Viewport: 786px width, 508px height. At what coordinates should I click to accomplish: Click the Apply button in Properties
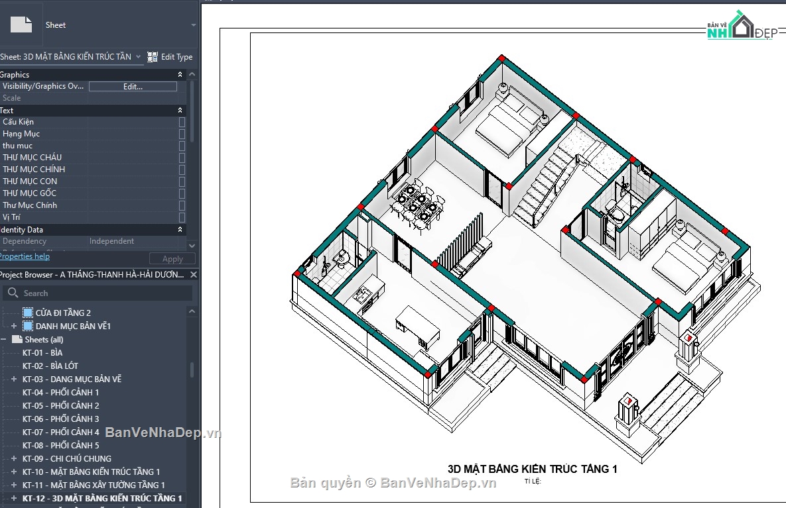click(x=172, y=259)
